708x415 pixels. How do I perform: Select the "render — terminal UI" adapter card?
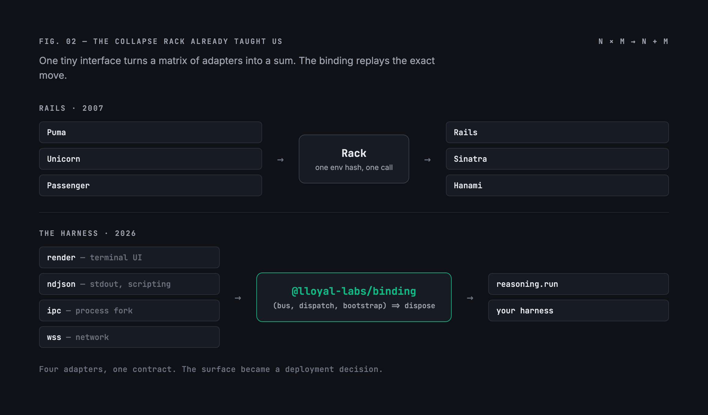pos(129,258)
